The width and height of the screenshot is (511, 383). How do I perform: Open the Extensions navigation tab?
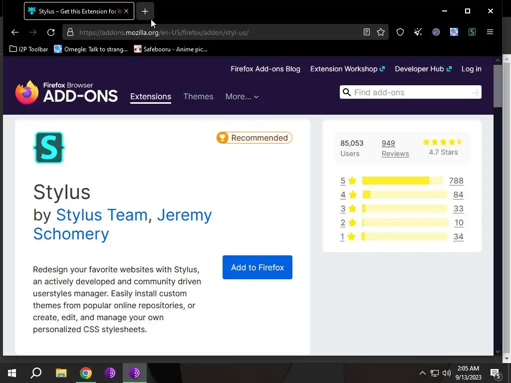click(151, 96)
